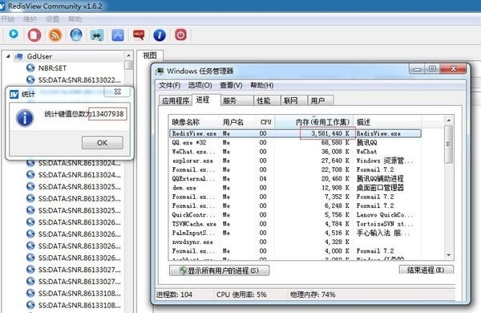
Task: Open the 帮助 menu of RedisView
Action: click(x=75, y=19)
